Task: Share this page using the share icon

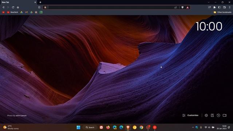Action: click(x=175, y=7)
